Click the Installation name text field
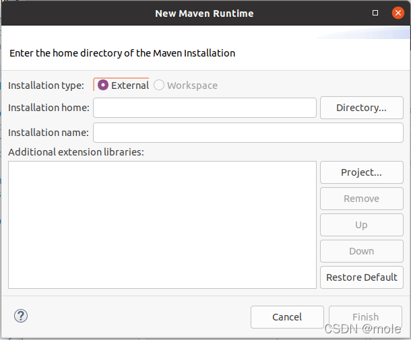Screen dimensions: 411x340 click(248, 133)
